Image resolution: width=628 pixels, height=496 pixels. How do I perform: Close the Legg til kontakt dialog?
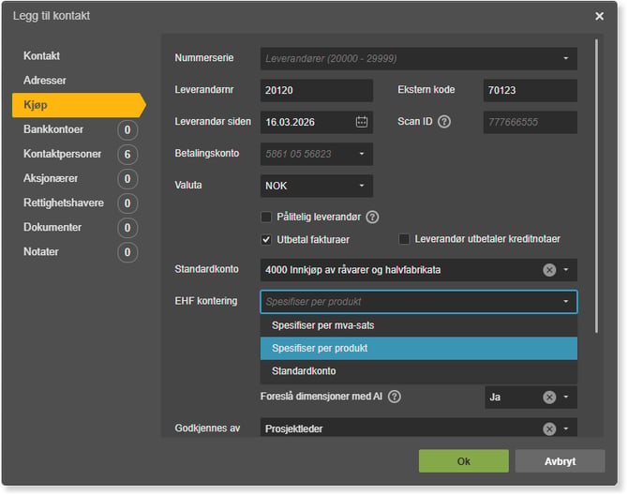tap(599, 16)
